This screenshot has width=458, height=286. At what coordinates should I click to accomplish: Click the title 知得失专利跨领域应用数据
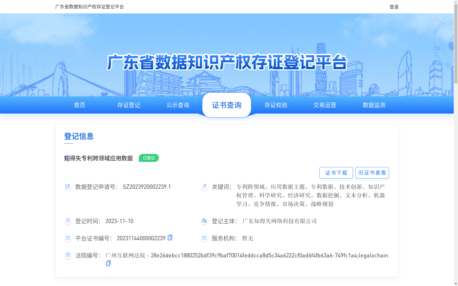tap(98, 158)
